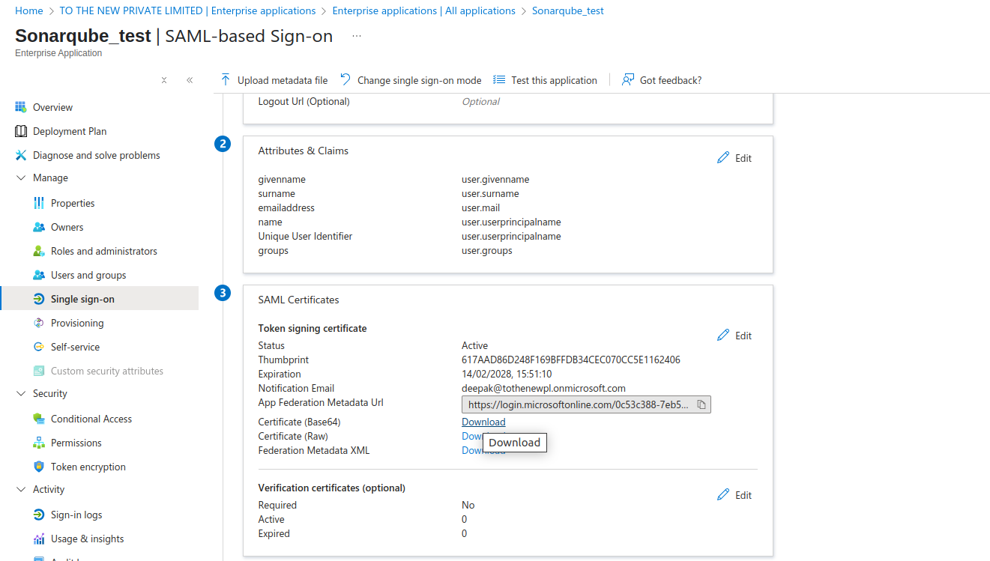The height and width of the screenshot is (561, 990).
Task: Click Upload metadata file text
Action: pyautogui.click(x=283, y=80)
